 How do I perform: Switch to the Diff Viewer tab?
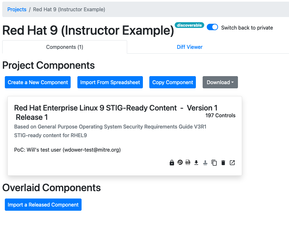(189, 47)
